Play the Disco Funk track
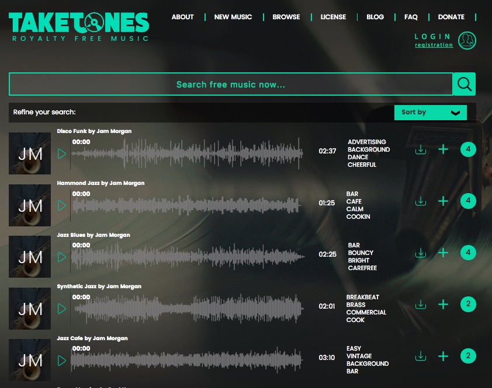This screenshot has width=492, height=388. click(x=62, y=153)
